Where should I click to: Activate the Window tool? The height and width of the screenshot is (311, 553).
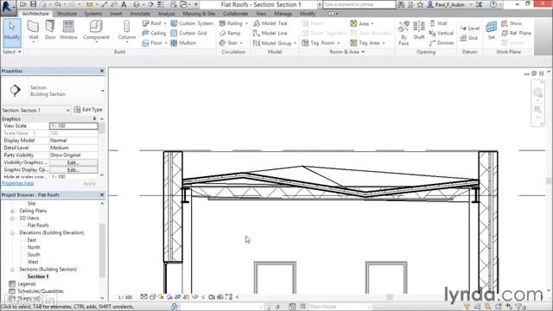tap(68, 30)
